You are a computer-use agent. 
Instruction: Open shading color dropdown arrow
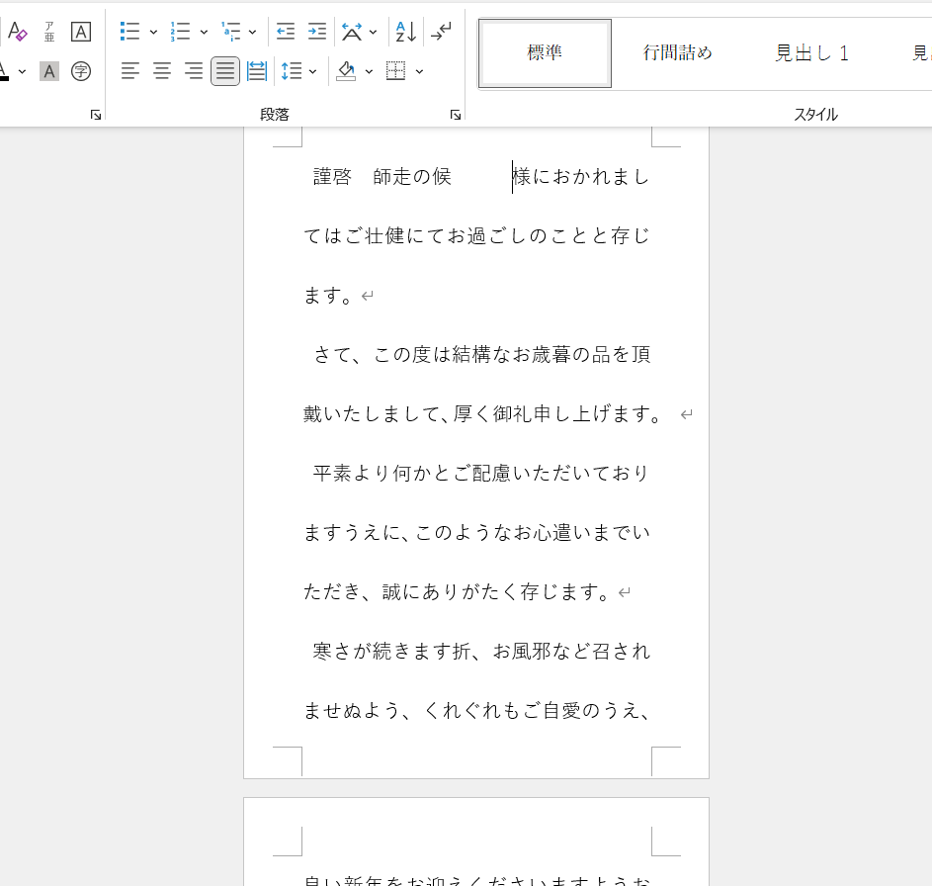pyautogui.click(x=369, y=72)
